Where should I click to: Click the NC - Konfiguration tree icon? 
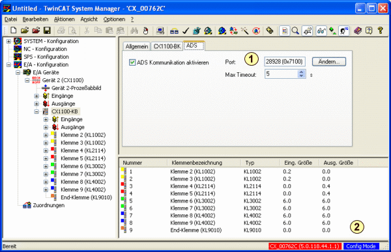18,49
